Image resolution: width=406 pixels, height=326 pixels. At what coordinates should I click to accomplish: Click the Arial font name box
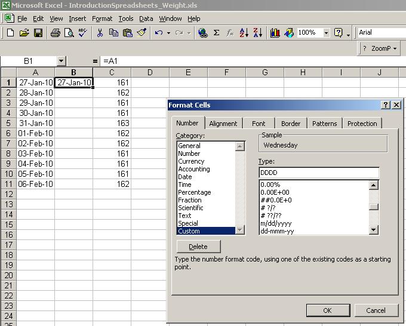(382, 33)
